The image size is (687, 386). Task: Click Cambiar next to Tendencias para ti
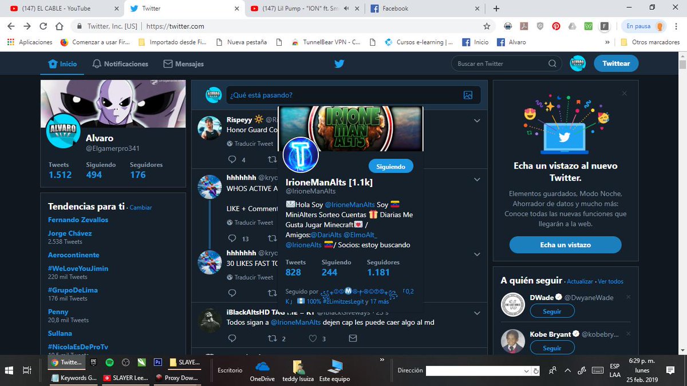(141, 208)
